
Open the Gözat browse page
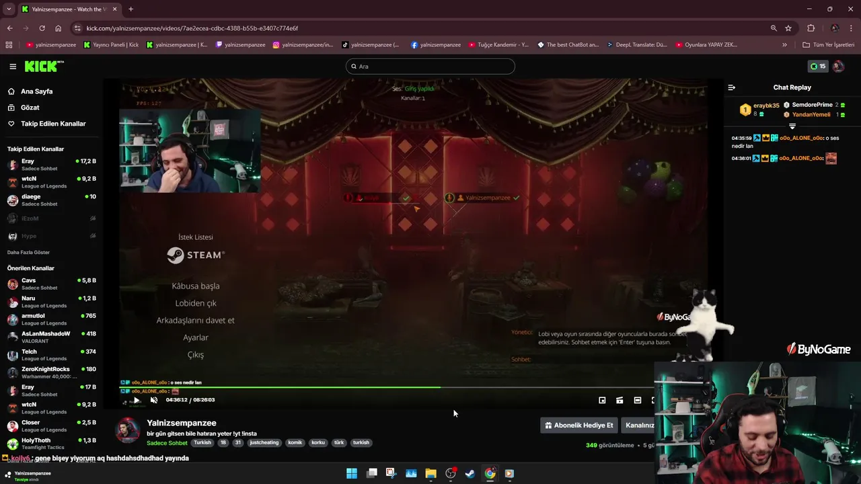click(x=30, y=108)
